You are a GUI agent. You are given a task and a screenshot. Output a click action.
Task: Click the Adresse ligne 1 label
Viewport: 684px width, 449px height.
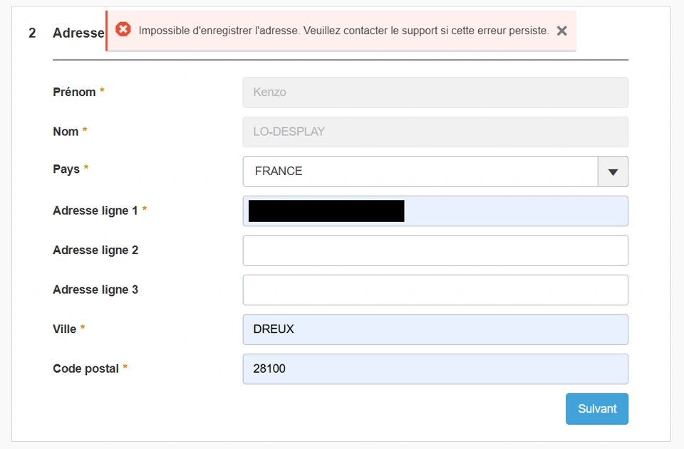click(x=95, y=211)
